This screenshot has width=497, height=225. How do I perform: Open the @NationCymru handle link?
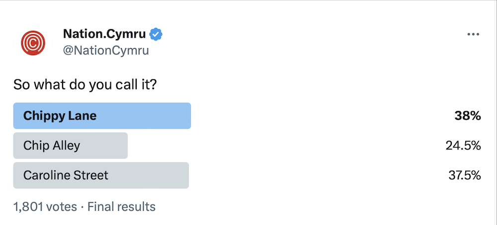tap(106, 51)
